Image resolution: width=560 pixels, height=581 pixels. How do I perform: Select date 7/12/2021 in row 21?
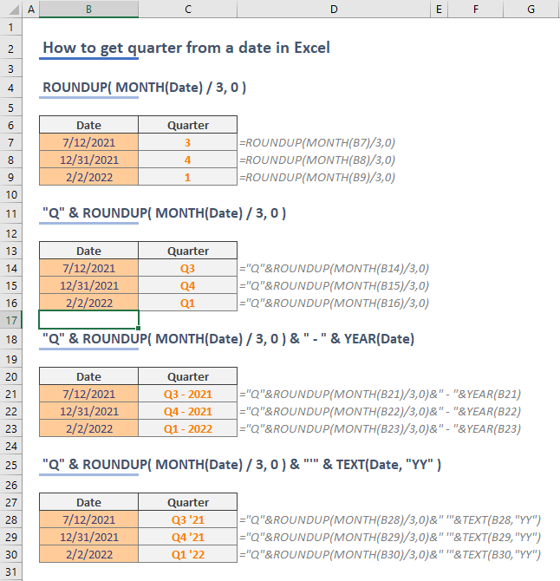[89, 394]
